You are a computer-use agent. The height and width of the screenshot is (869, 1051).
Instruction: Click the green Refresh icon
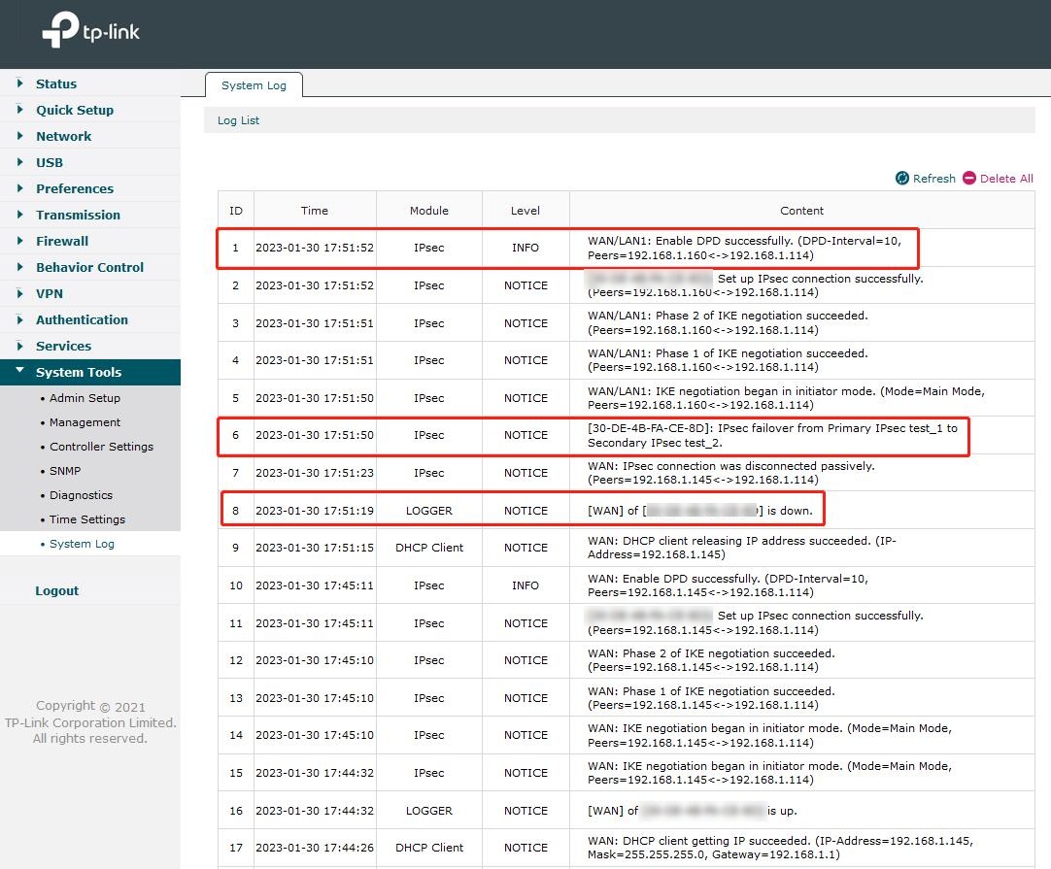902,179
